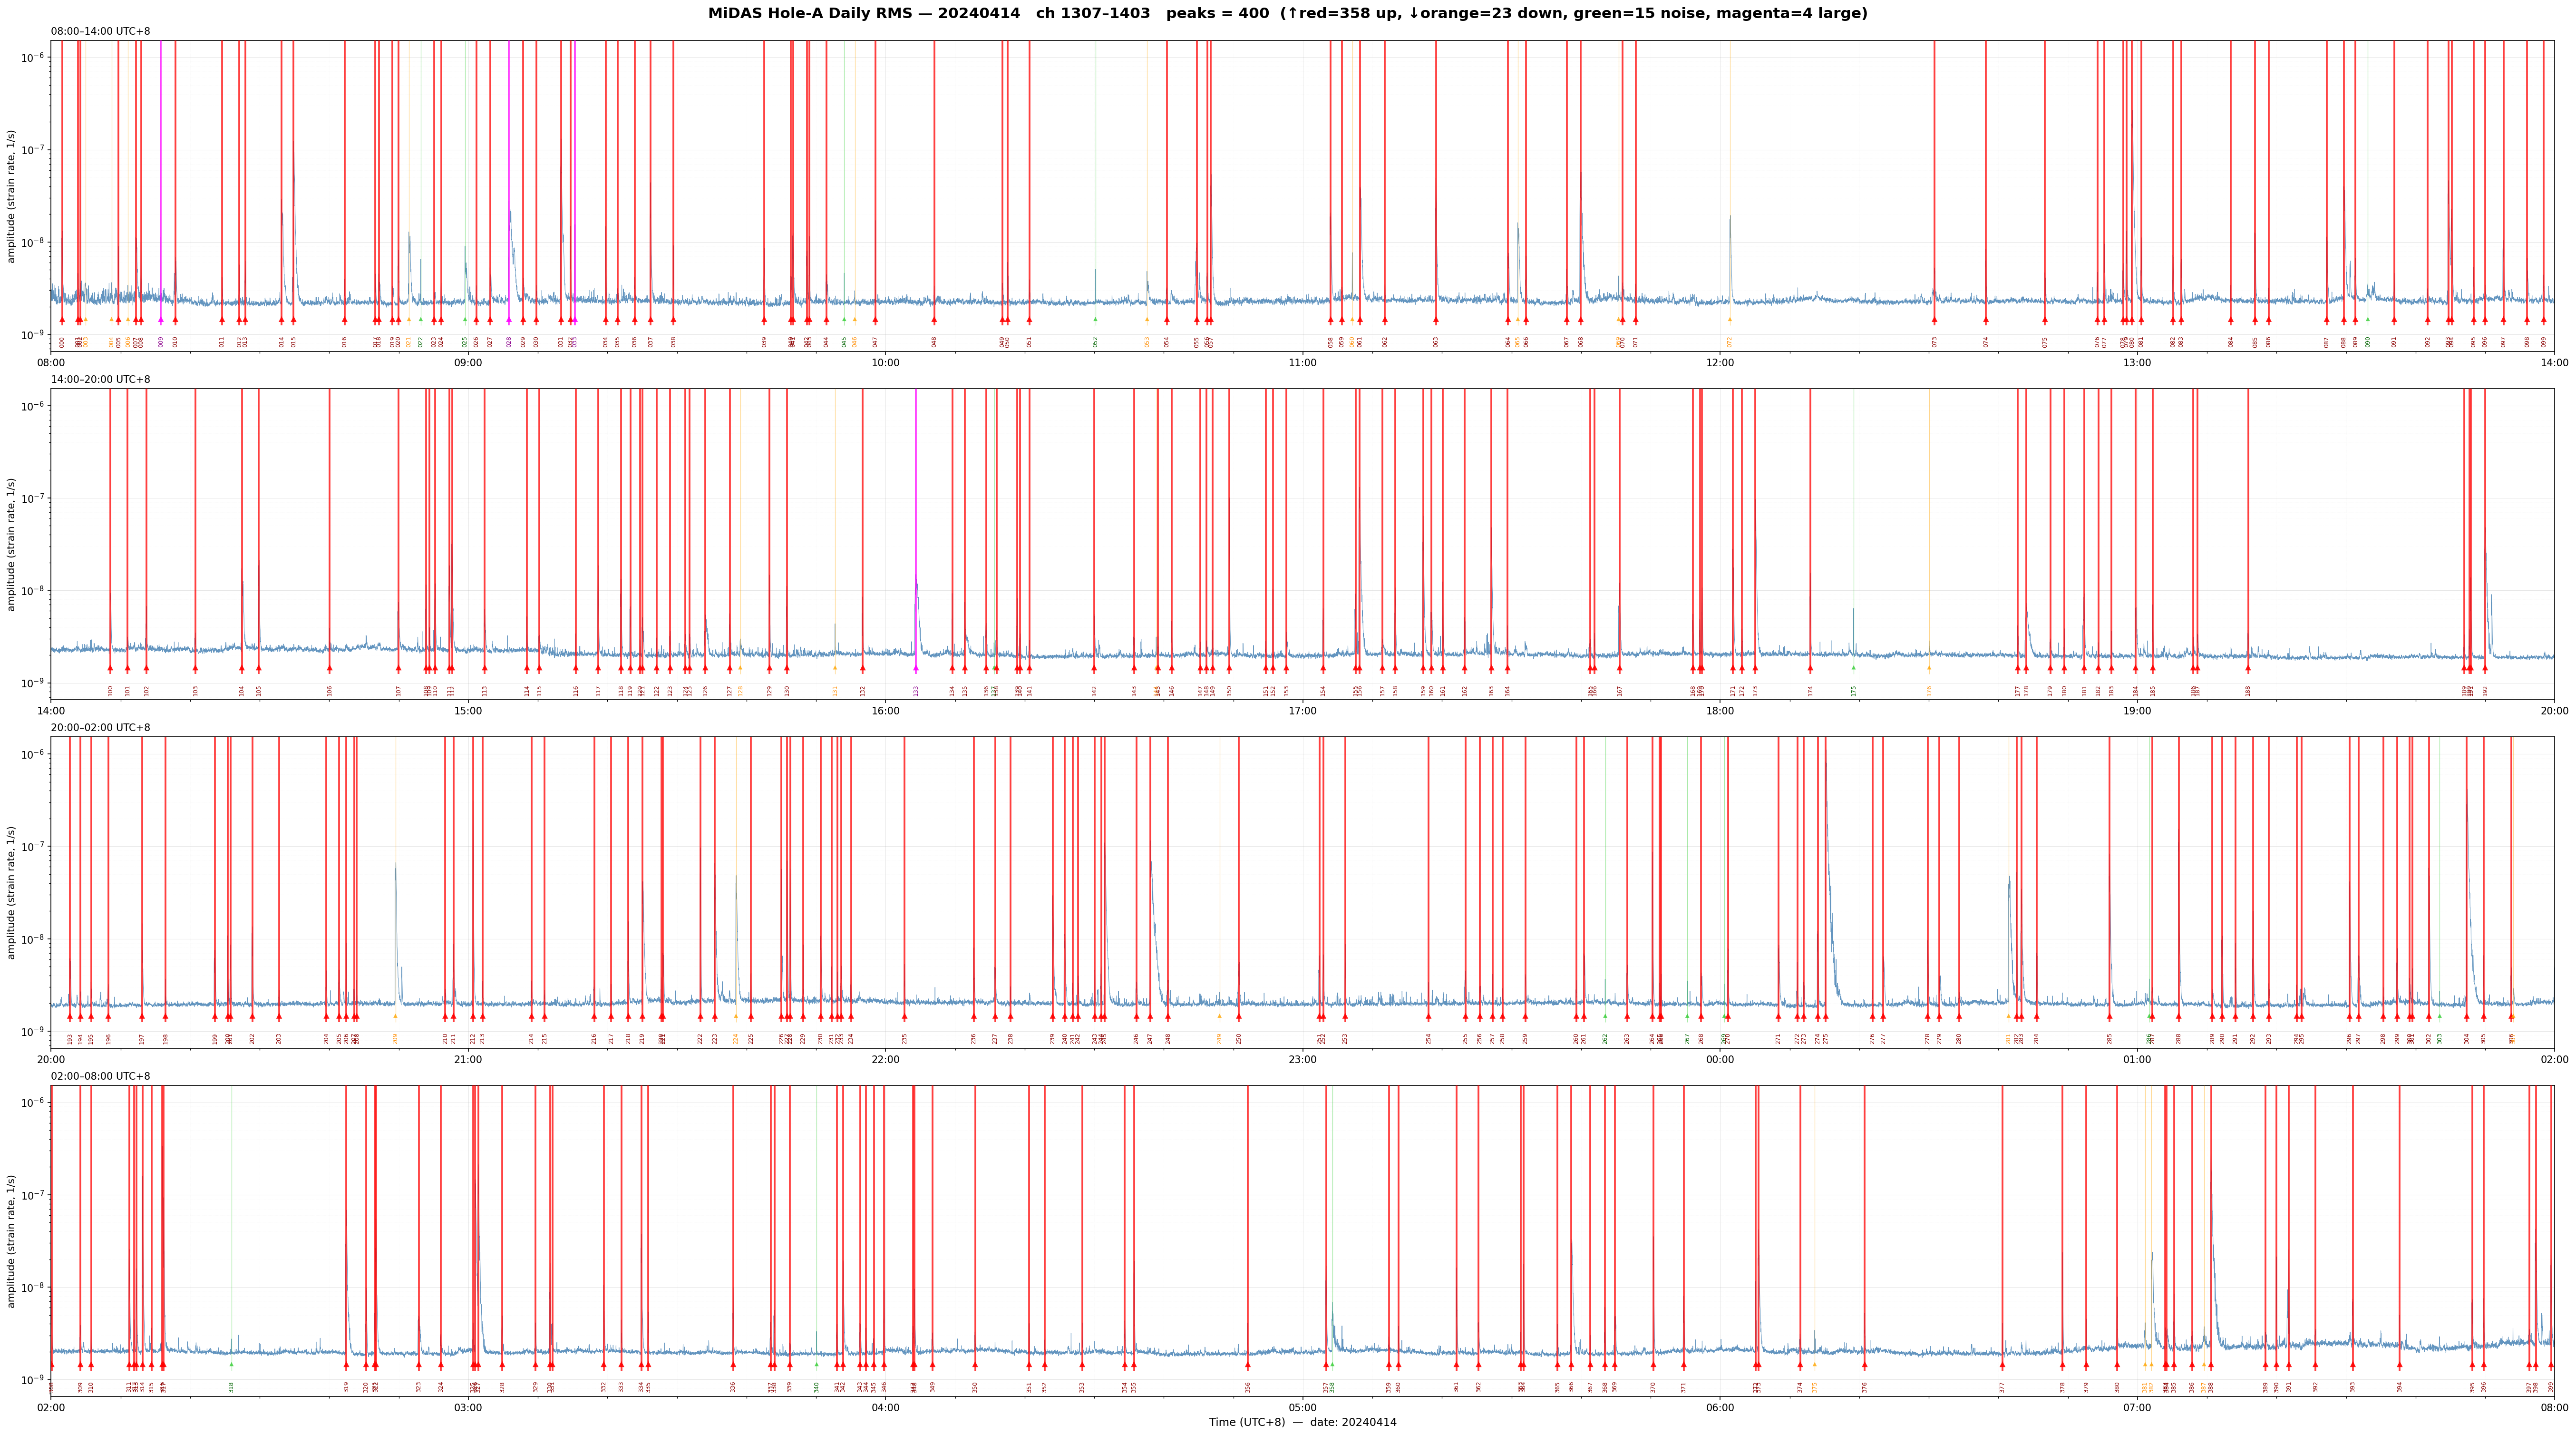2576x1435 pixels.
Task: Select the orange arrow marker for peak 021
Action: [409, 320]
